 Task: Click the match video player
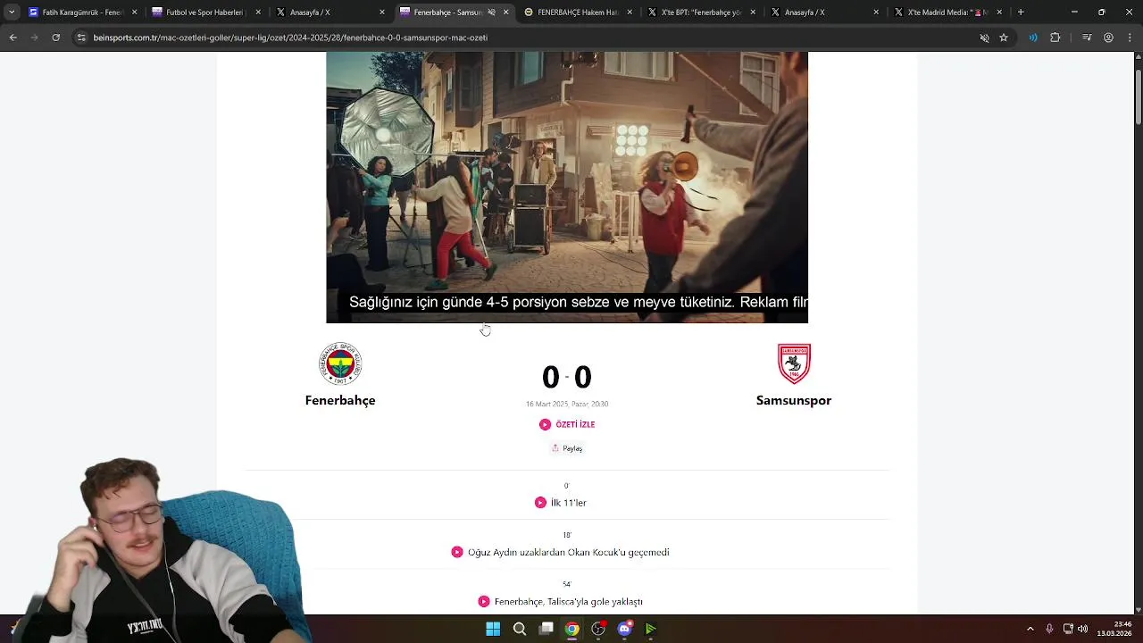click(x=567, y=188)
